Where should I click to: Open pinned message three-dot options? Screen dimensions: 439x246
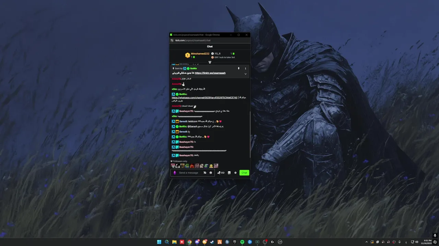[x=245, y=69]
